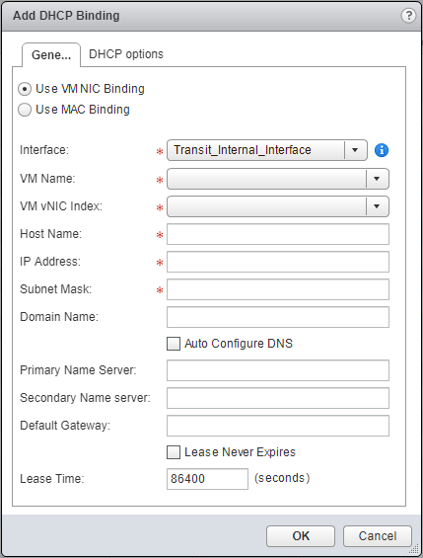Tick the Lease Never Expires checkbox
This screenshot has height=558, width=423.
174,452
